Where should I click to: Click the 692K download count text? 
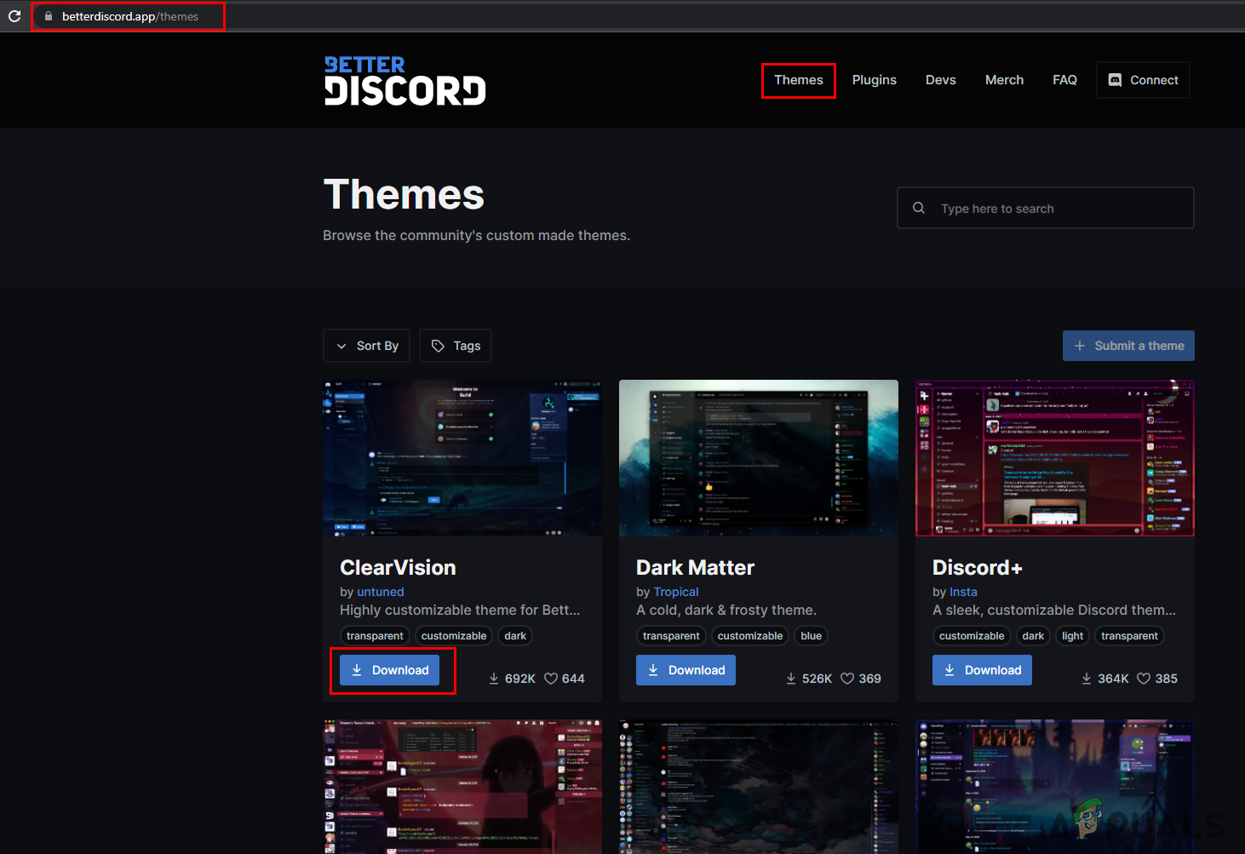coord(520,679)
